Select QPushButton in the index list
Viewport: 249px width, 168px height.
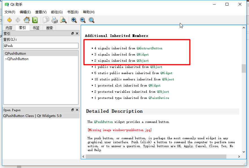click(41, 53)
